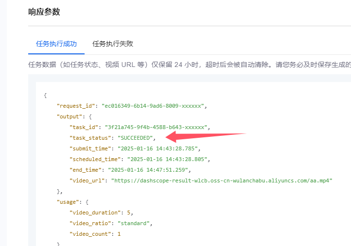Click the 24 小时 data retention notice
The image size is (351, 246).
(190, 65)
